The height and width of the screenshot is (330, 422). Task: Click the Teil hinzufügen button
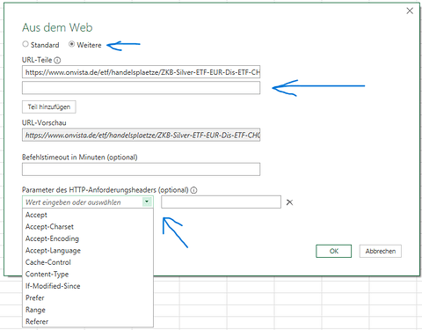click(x=49, y=106)
